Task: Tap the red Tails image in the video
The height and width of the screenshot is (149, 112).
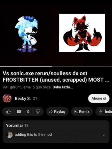Action: [82, 33]
